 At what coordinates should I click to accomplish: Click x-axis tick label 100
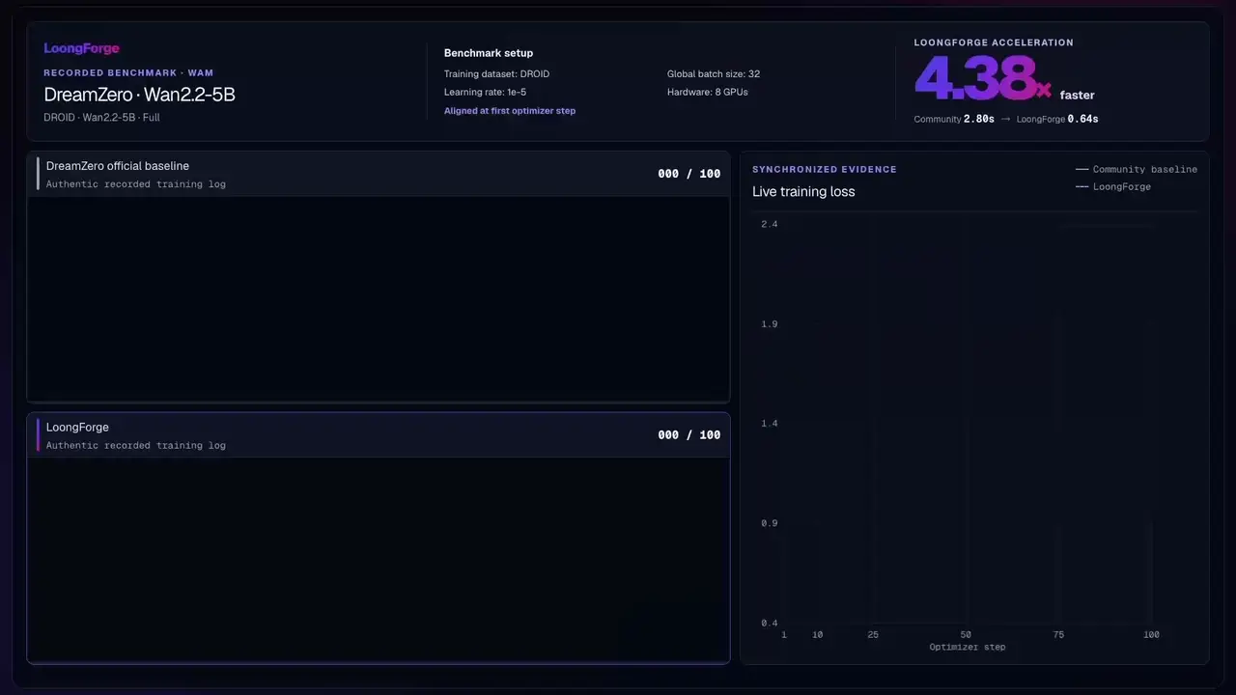[x=1151, y=635]
